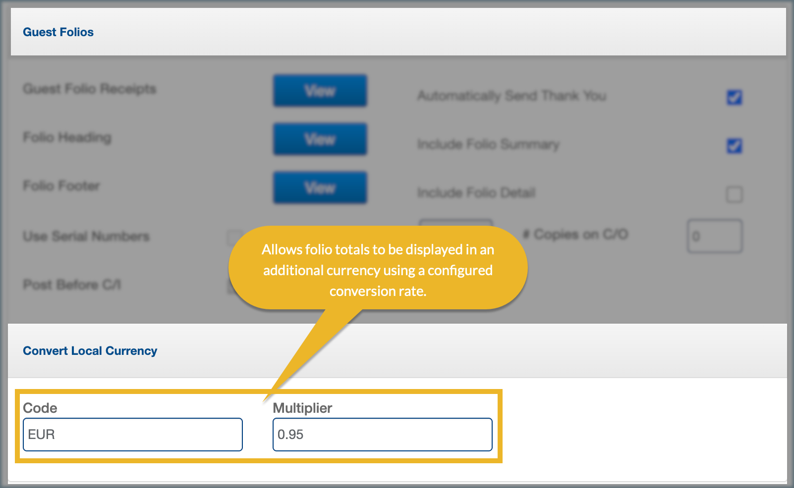Click the Guest Folio Receipts label
This screenshot has width=794, height=488.
(x=89, y=89)
